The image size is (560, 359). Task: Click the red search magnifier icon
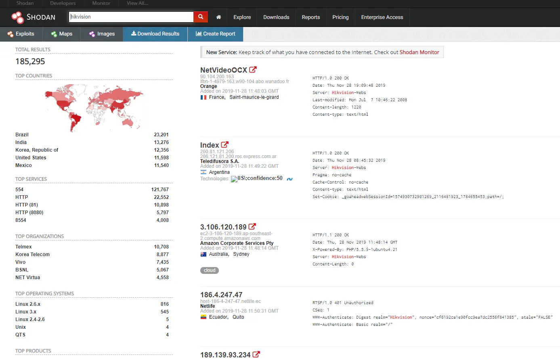200,17
